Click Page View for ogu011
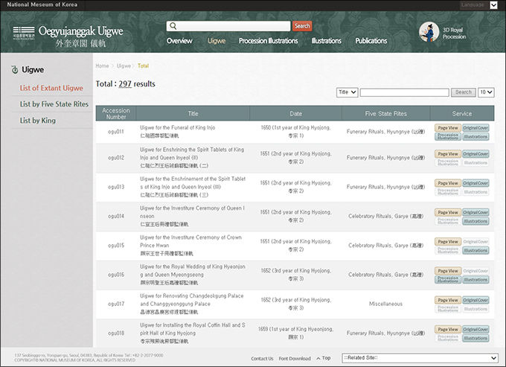The image size is (506, 367). (448, 128)
